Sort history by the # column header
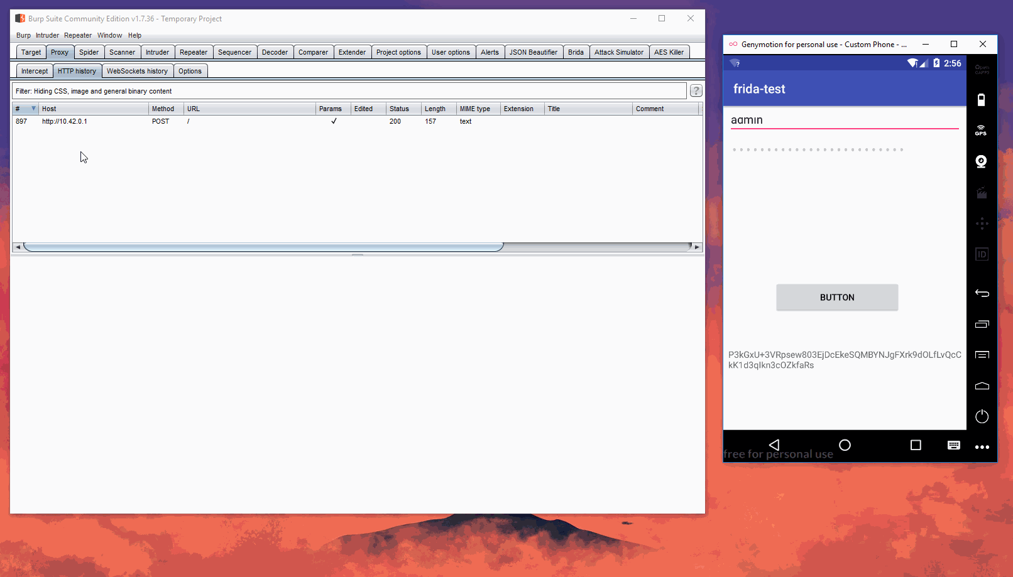 click(x=25, y=109)
